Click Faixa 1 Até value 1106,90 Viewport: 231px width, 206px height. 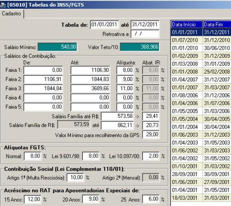click(90, 70)
